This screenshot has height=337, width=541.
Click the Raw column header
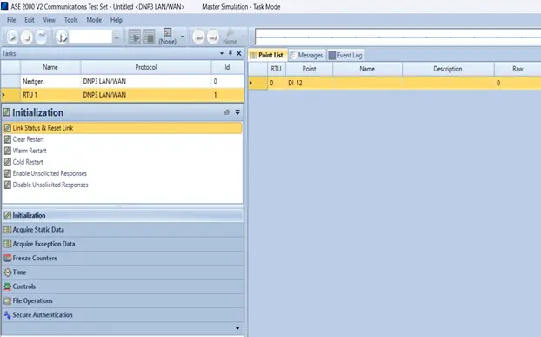tap(518, 69)
